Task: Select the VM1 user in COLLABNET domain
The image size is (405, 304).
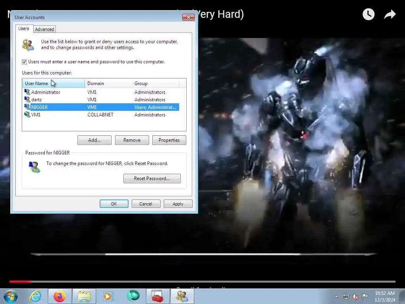Action: click(x=101, y=114)
